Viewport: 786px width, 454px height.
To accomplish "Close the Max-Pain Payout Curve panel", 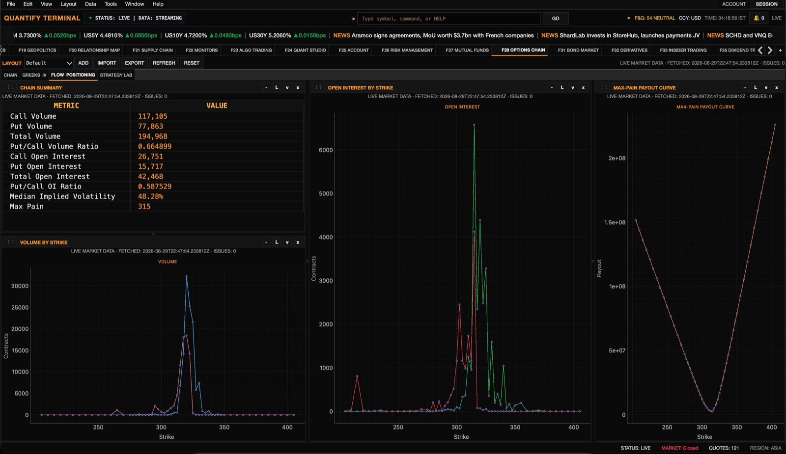I will pos(777,87).
